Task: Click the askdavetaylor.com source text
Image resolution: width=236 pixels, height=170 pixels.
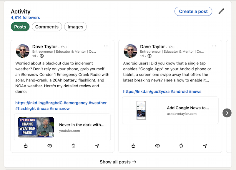Action: click(182, 114)
